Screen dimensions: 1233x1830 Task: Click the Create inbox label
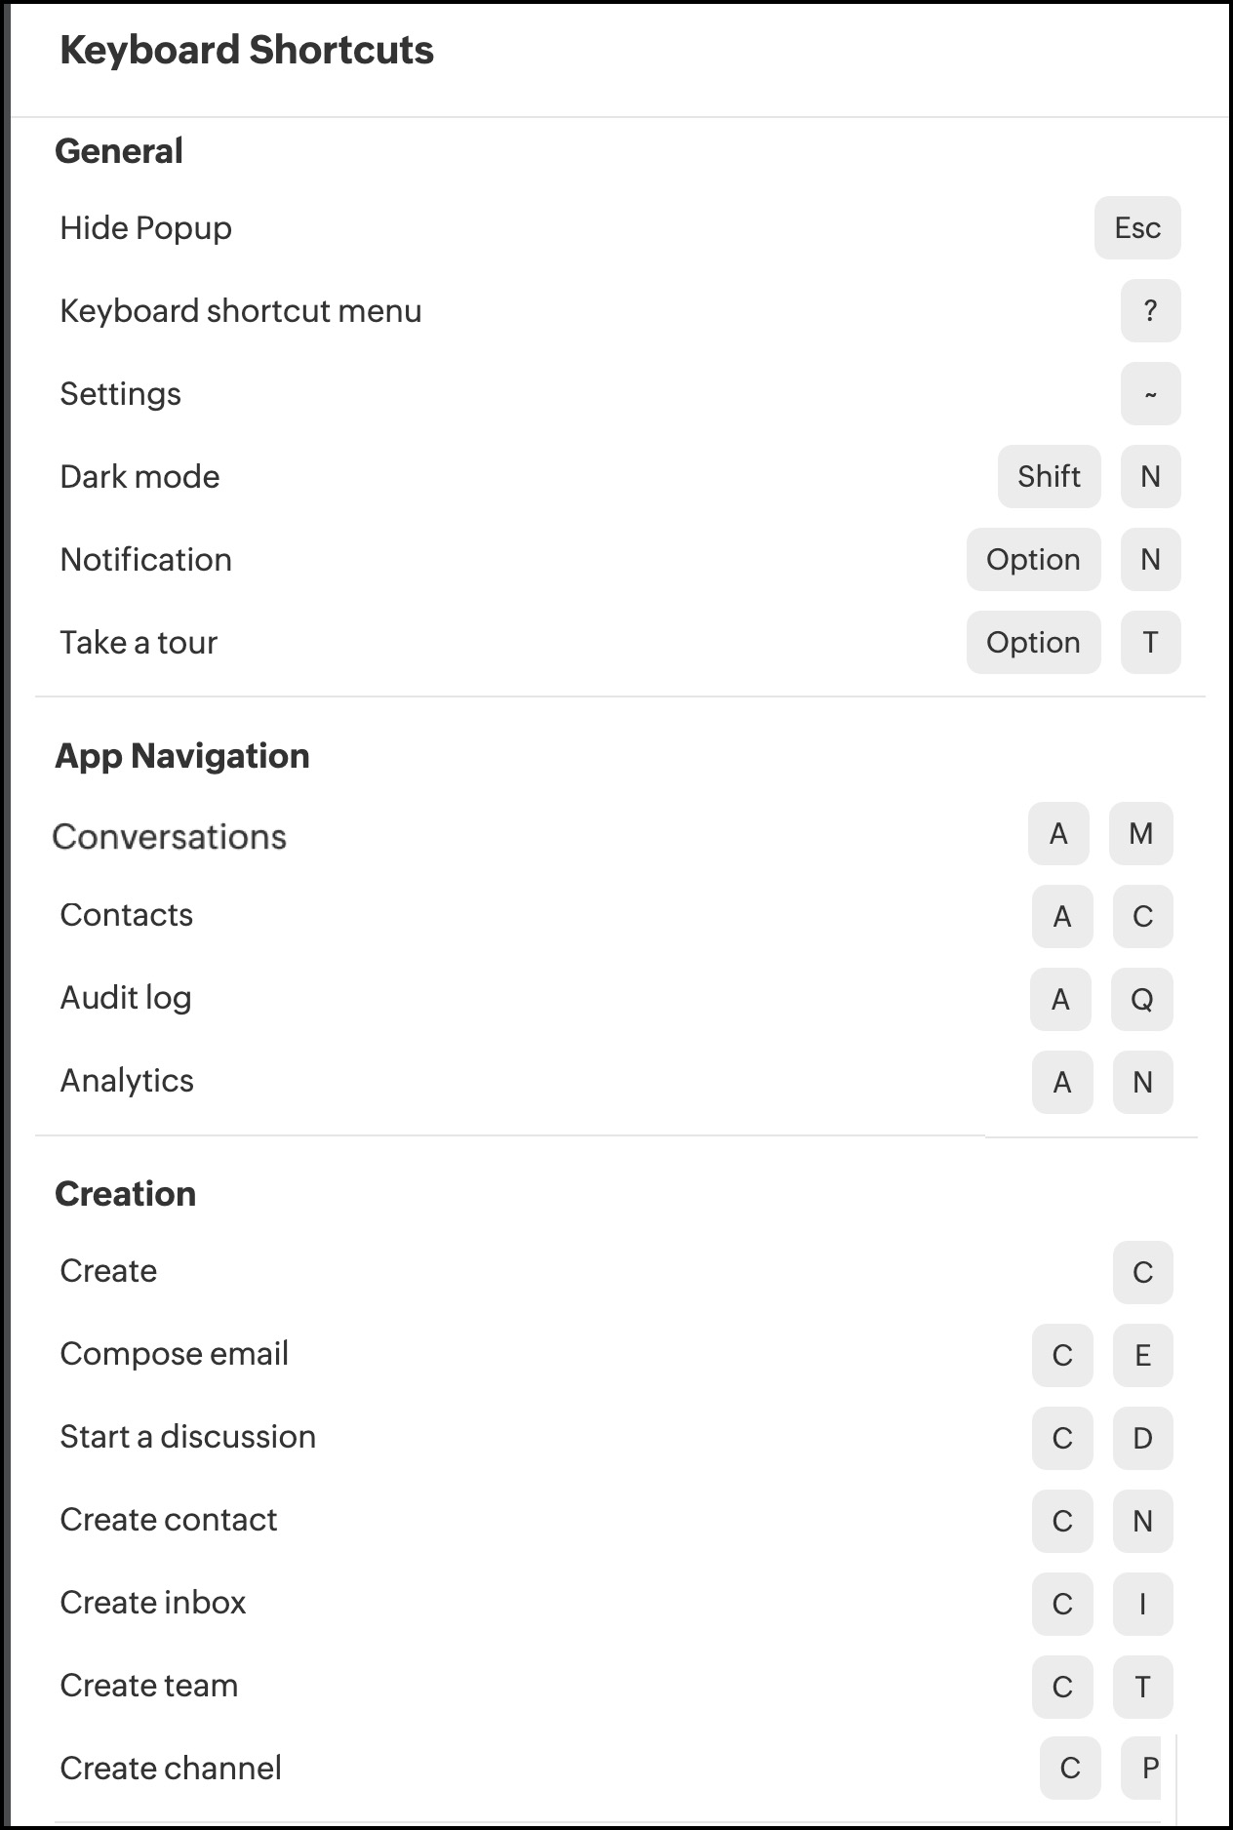152,1603
